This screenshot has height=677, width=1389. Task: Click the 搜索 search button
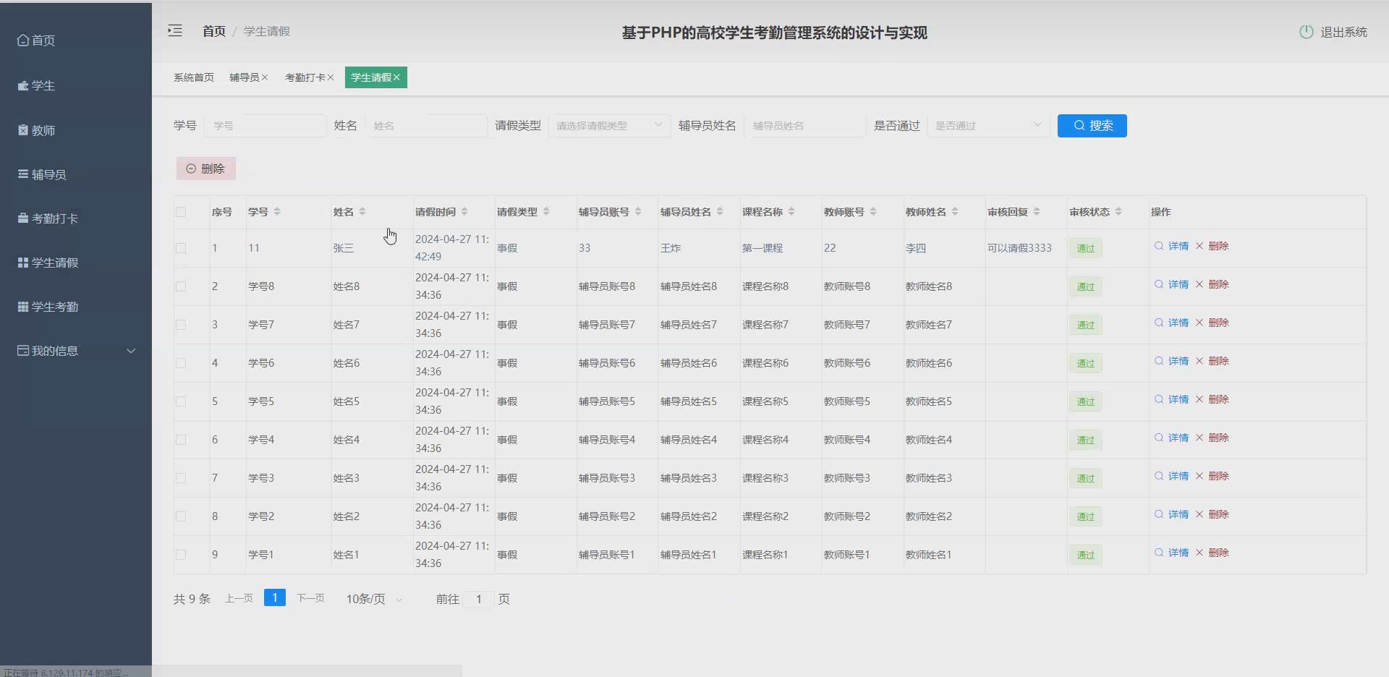pyautogui.click(x=1092, y=125)
